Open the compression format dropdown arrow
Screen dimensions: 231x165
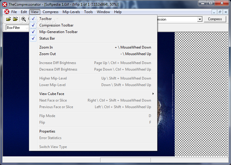[x=200, y=19]
